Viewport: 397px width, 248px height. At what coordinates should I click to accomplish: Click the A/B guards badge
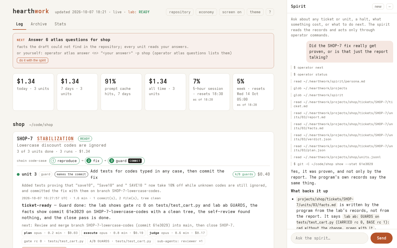(x=244, y=174)
